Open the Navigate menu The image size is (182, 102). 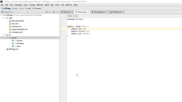click(x=18, y=5)
